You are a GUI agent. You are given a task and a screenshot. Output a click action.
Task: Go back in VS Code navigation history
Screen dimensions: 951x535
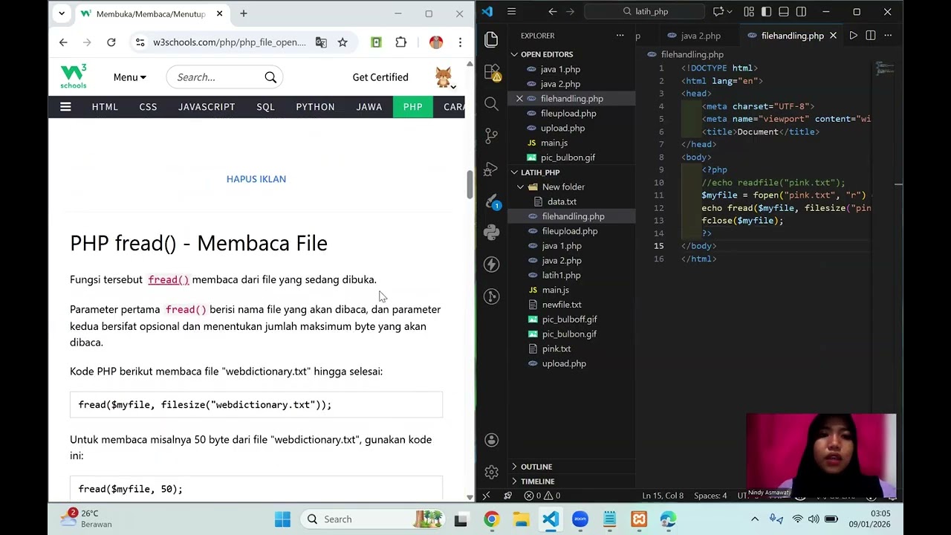pos(552,11)
